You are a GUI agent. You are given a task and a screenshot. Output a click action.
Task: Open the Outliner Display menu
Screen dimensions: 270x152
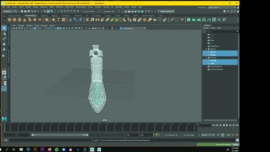(206, 28)
